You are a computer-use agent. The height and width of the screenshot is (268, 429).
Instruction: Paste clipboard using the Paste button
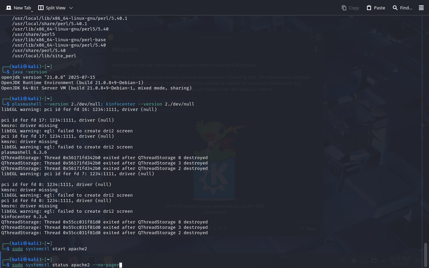376,8
